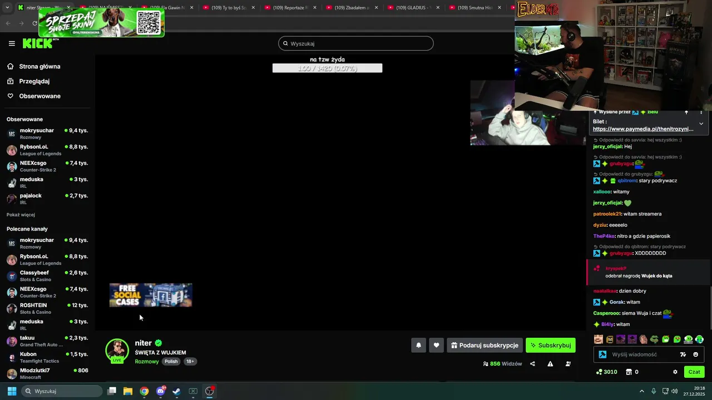The width and height of the screenshot is (712, 400).
Task: Close the Reportaże YouTube tab
Action: [314, 8]
